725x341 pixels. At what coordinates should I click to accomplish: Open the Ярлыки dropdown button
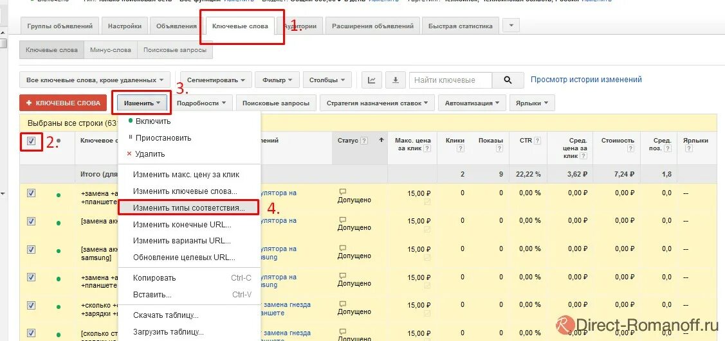point(532,103)
